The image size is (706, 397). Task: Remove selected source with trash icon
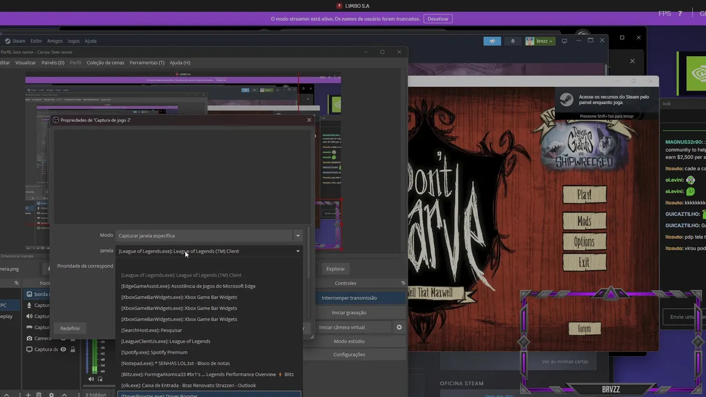coord(39,395)
